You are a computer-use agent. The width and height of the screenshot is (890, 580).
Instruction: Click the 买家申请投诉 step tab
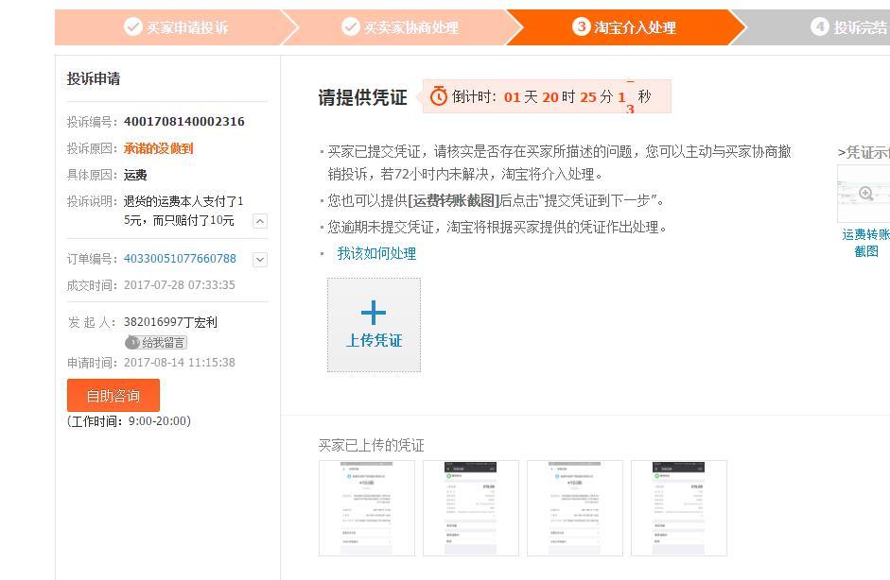(176, 27)
